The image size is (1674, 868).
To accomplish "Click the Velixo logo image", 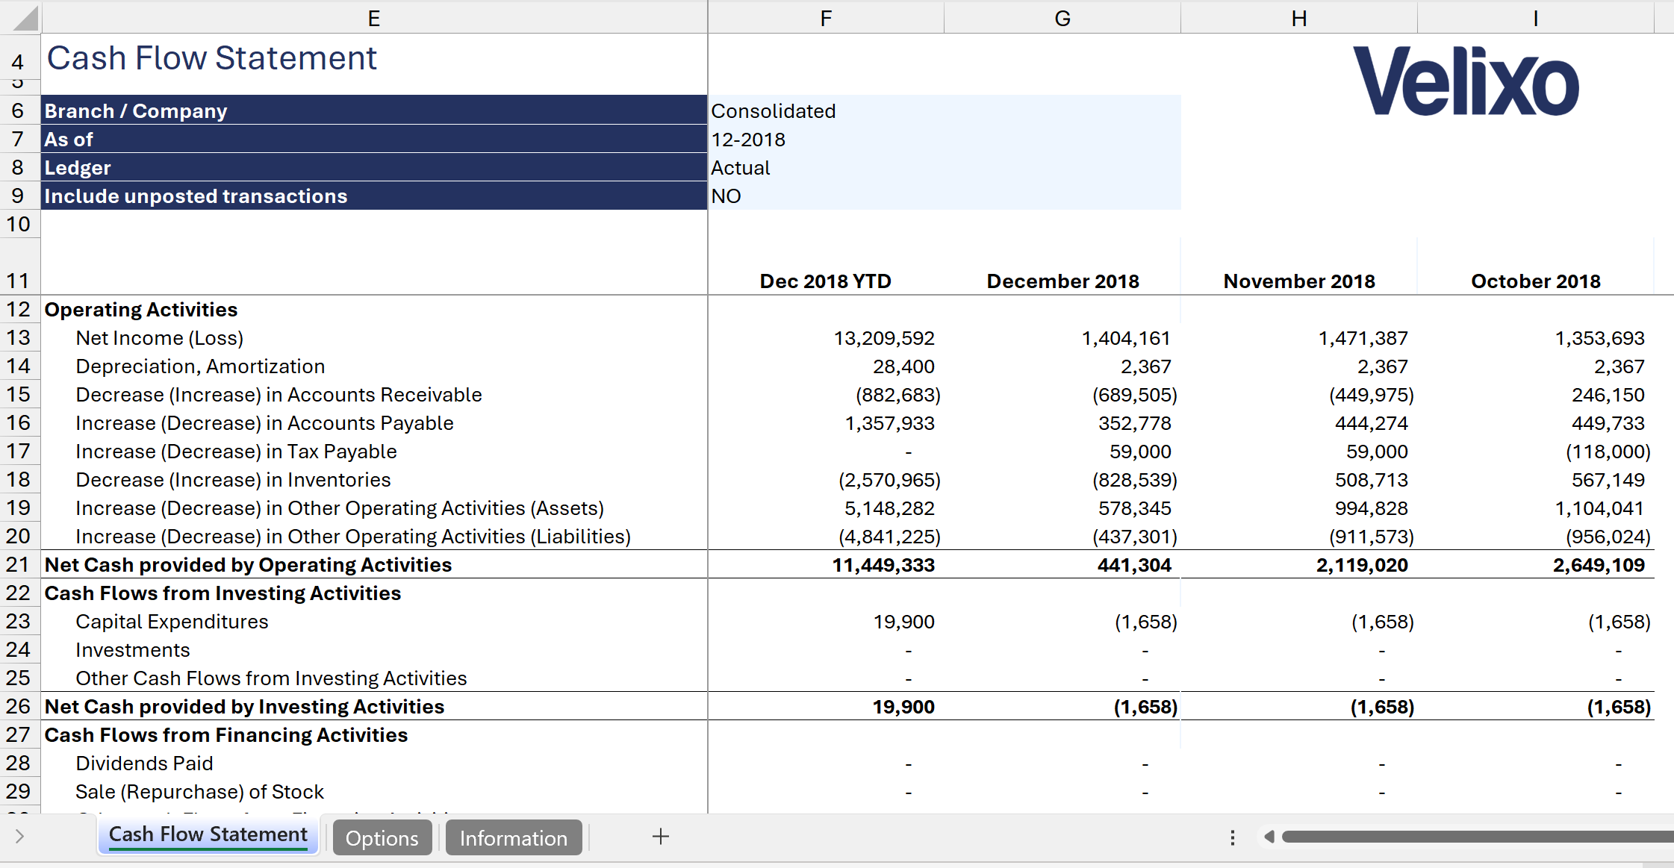I will 1466,81.
